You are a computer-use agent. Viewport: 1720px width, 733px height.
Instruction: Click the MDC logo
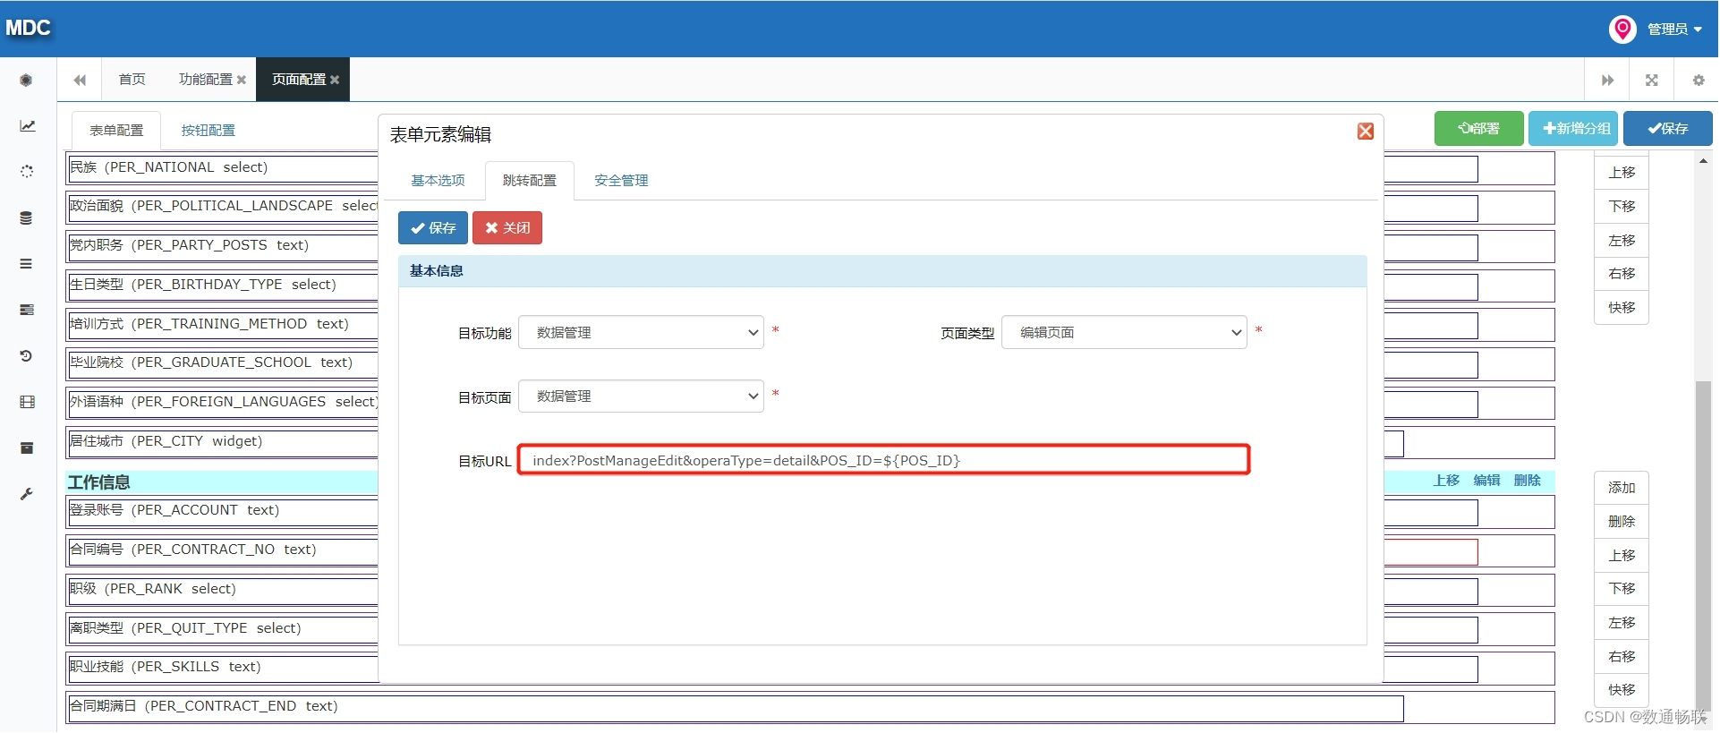click(28, 28)
